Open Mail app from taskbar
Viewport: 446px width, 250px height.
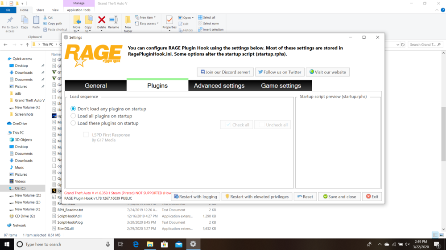(x=179, y=244)
